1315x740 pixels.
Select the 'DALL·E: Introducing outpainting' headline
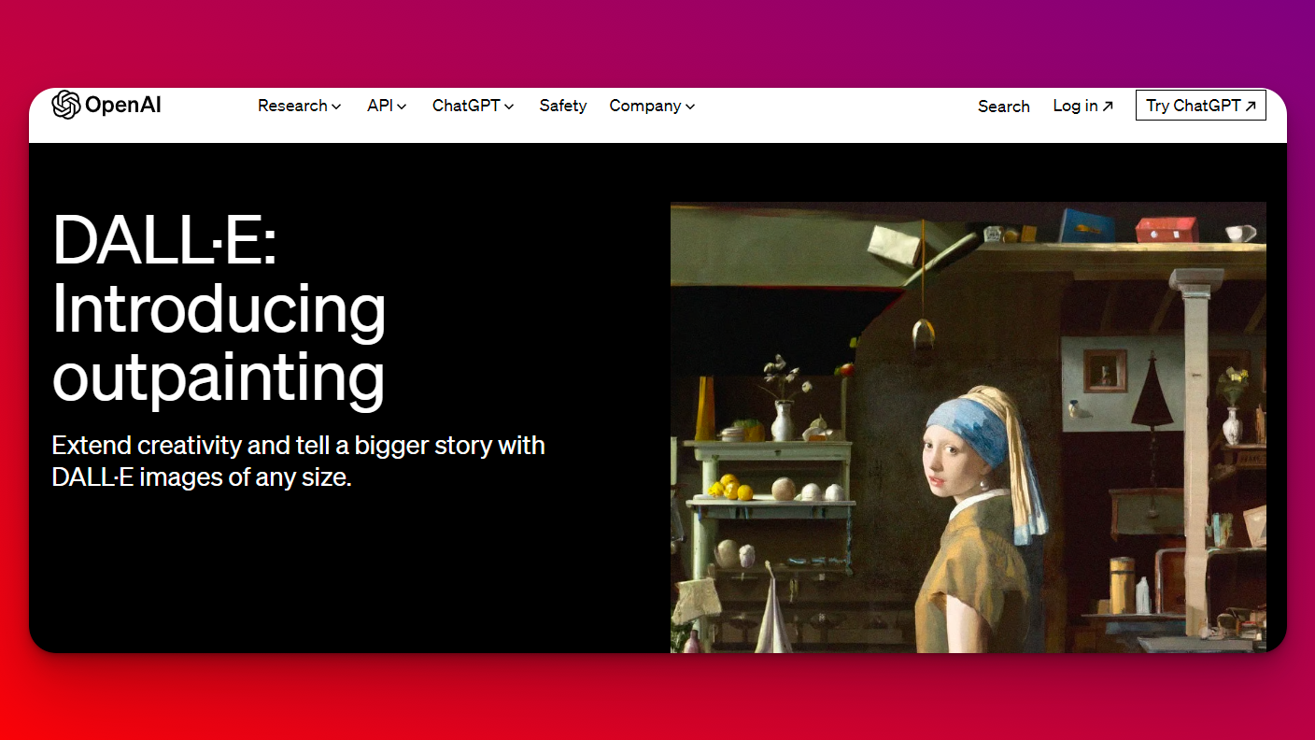coord(219,309)
